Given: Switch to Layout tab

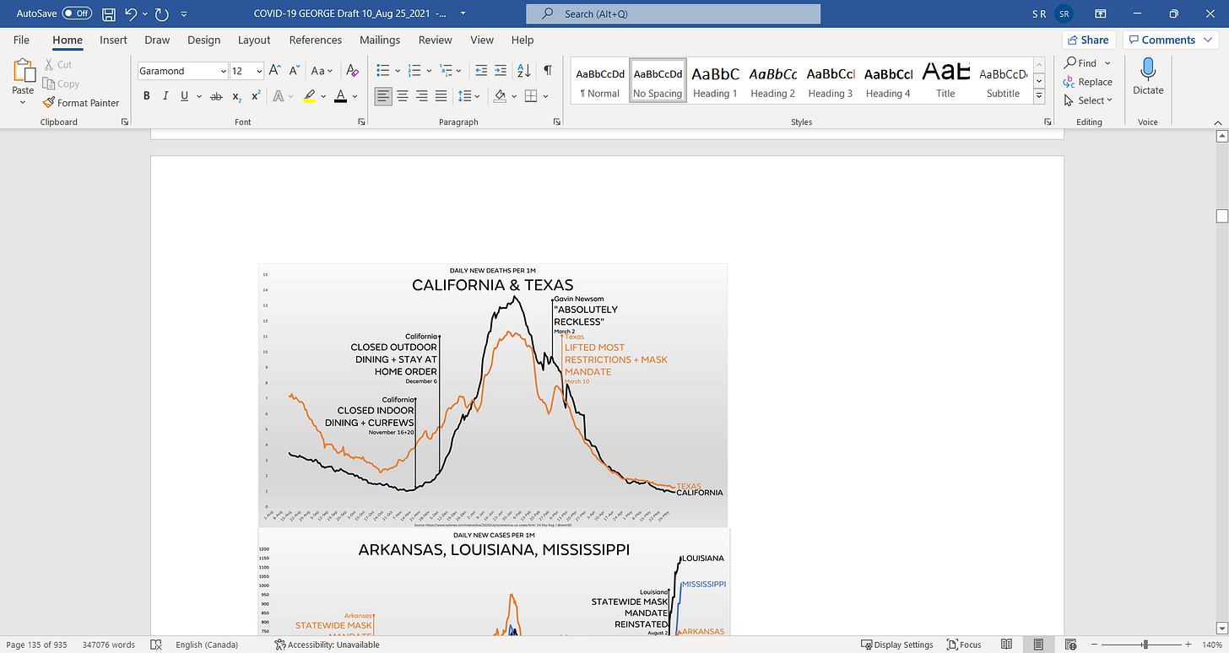Looking at the screenshot, I should (254, 40).
